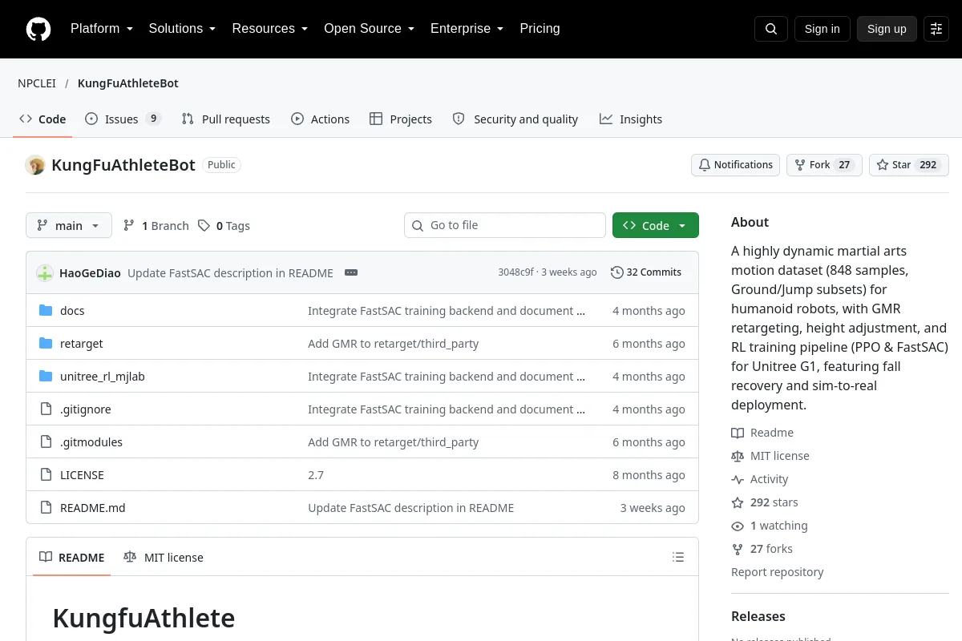The image size is (962, 641).
Task: Expand the Open Source menu
Action: pos(370,29)
